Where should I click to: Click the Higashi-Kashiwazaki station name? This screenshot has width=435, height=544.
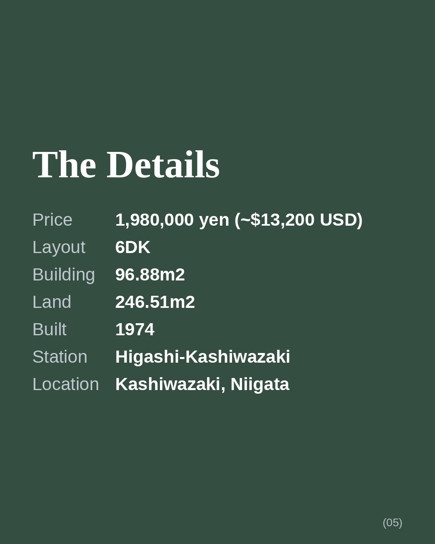(x=203, y=357)
